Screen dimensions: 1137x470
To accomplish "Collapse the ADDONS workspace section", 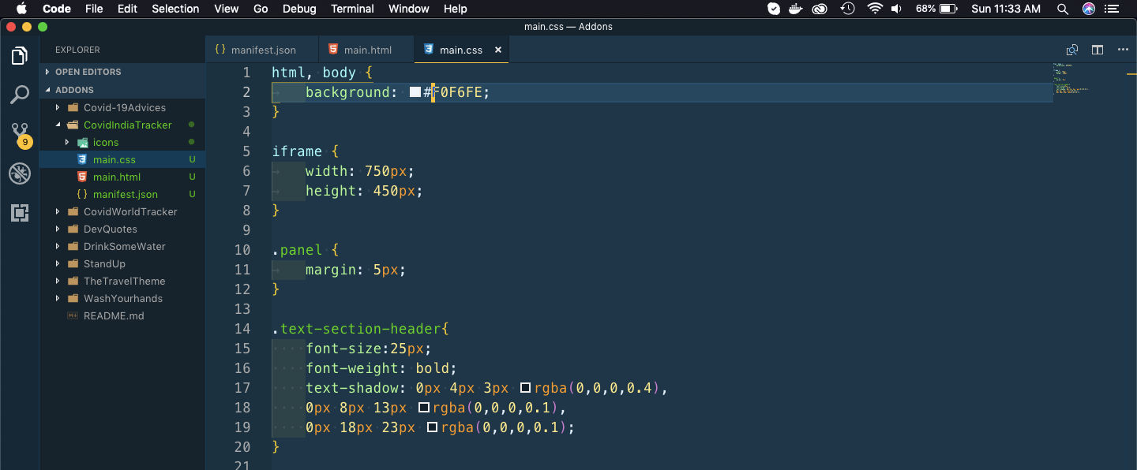I will pyautogui.click(x=47, y=90).
